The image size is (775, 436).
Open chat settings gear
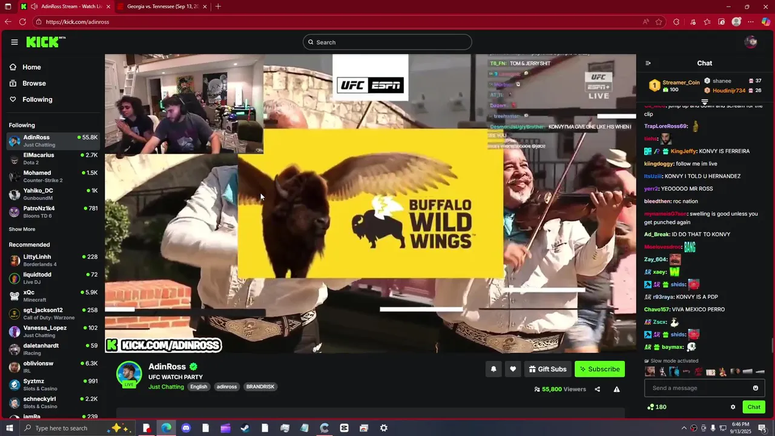click(733, 407)
